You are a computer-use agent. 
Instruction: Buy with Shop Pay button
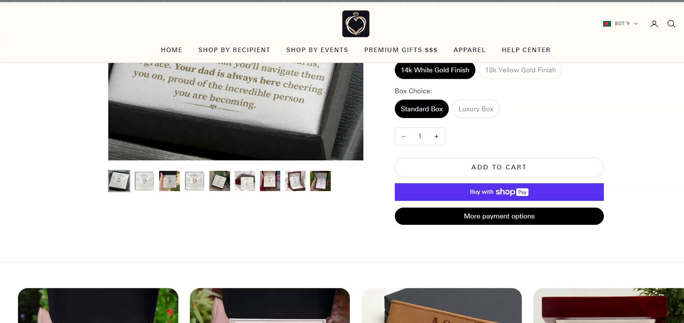click(499, 192)
